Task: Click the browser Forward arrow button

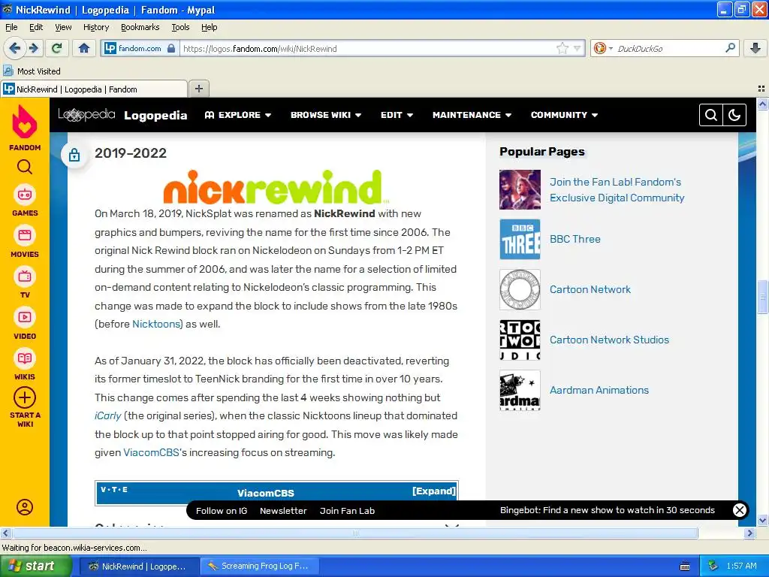Action: tap(34, 48)
